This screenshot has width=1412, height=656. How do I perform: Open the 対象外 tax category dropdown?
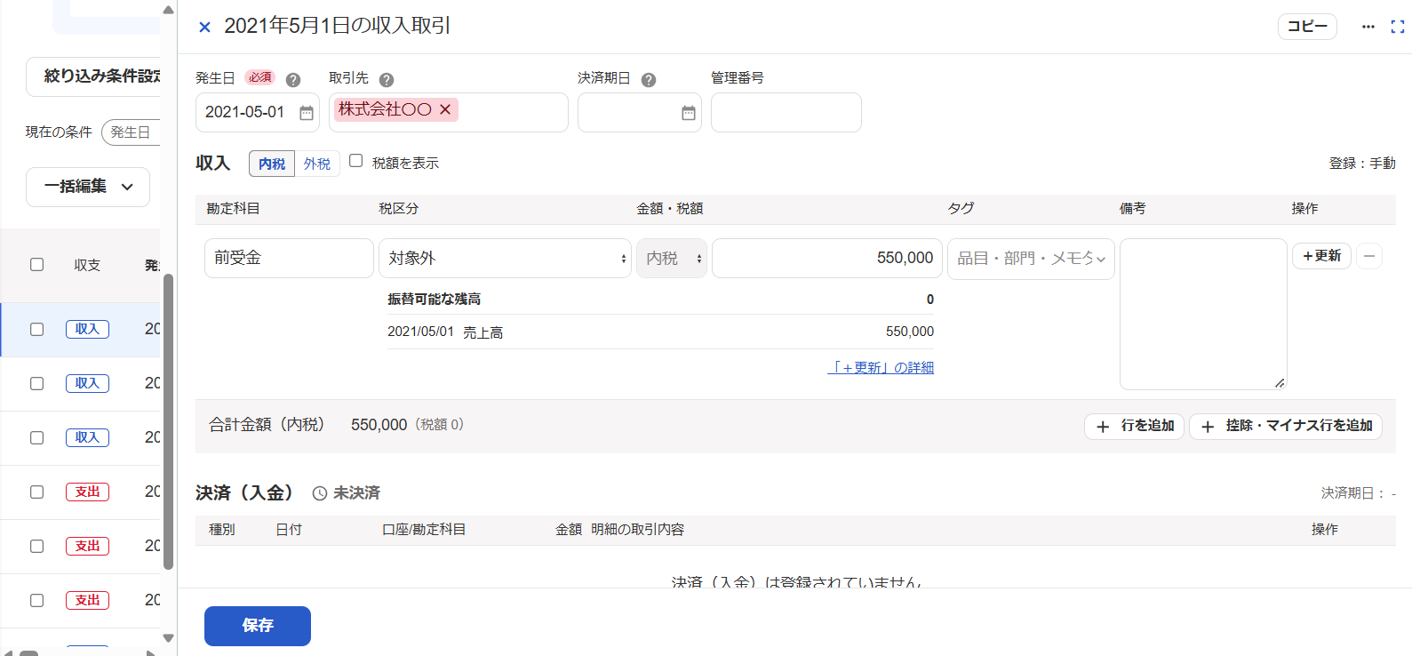click(505, 258)
